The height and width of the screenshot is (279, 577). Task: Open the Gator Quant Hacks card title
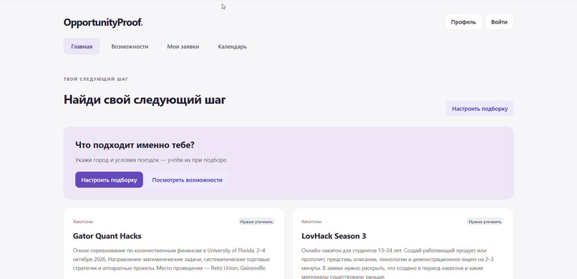click(107, 236)
